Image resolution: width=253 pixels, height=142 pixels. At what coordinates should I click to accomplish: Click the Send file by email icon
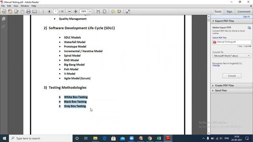click(35, 11)
